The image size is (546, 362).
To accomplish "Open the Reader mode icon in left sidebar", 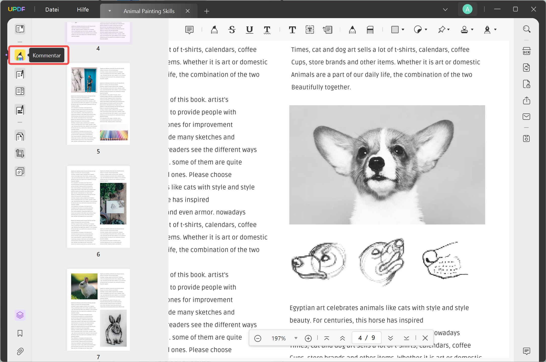I will pos(20,29).
